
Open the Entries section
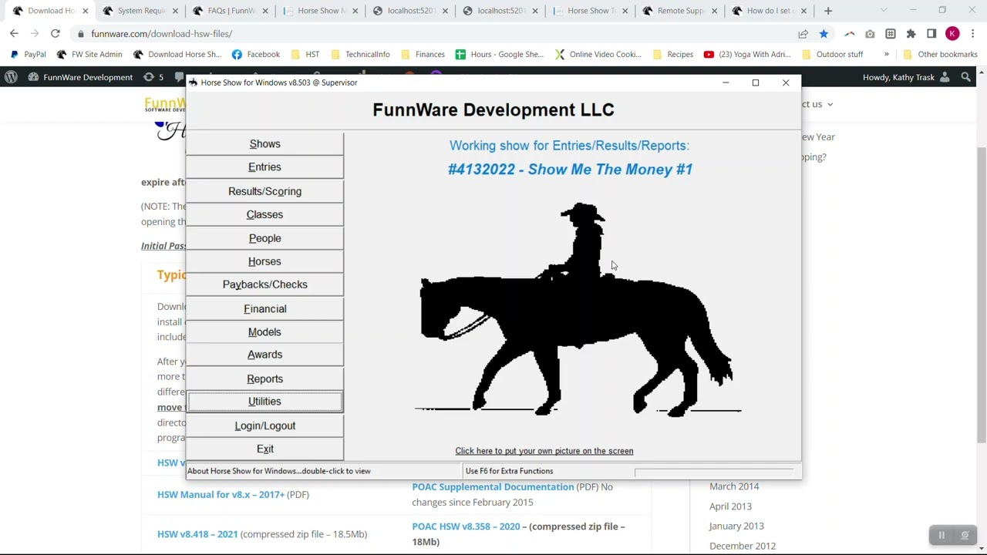tap(264, 167)
